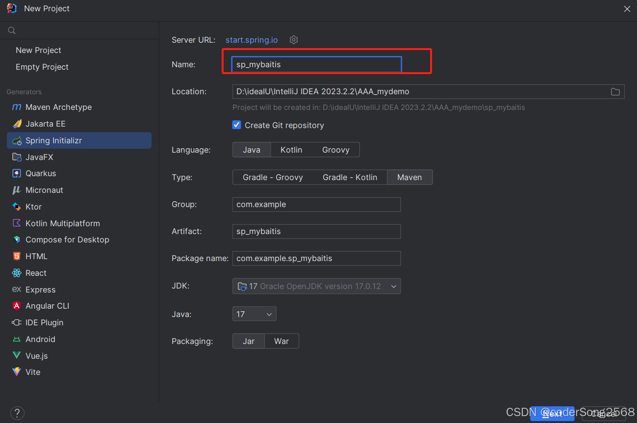Click the React atom icon
This screenshot has width=637, height=423.
click(17, 273)
